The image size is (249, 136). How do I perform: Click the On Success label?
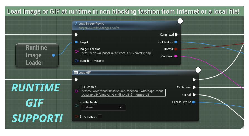pos(184,87)
